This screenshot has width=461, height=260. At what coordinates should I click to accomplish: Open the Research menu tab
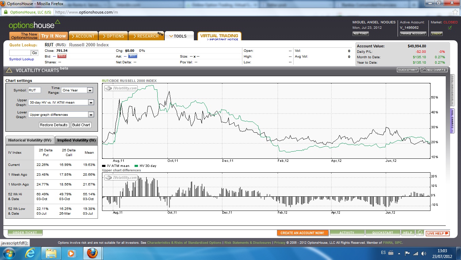pos(146,36)
